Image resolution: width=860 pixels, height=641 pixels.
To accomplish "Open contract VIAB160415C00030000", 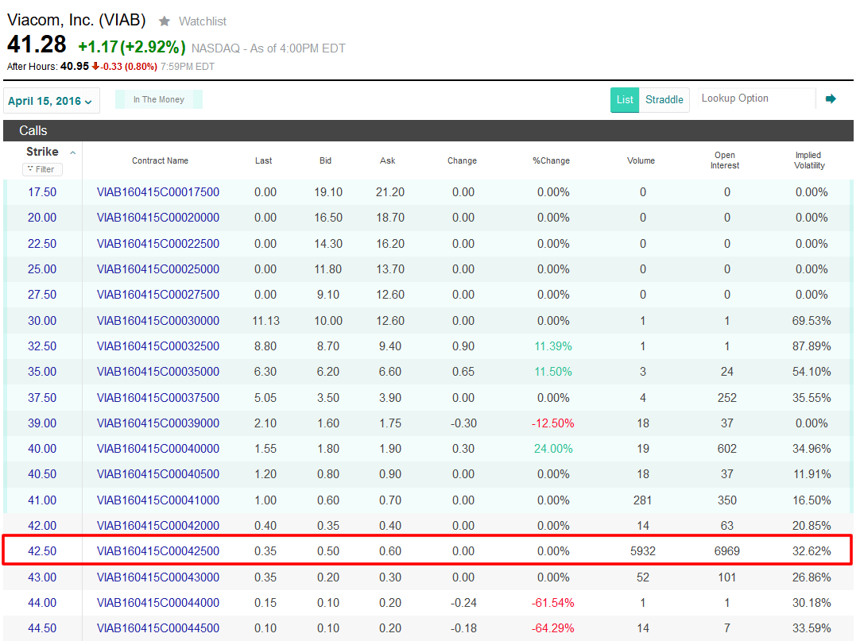I will [158, 321].
